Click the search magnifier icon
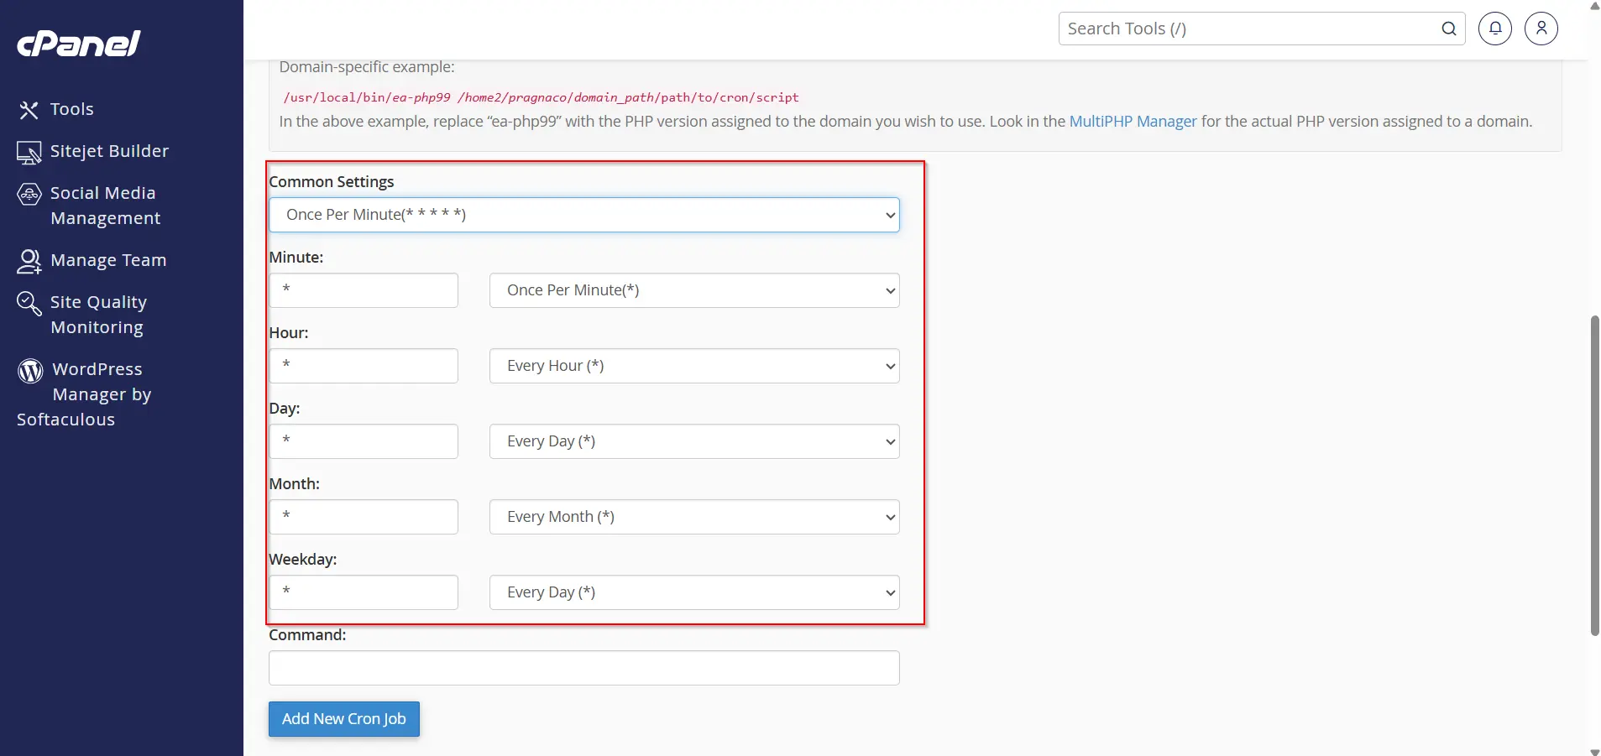This screenshot has width=1601, height=756. (1449, 29)
